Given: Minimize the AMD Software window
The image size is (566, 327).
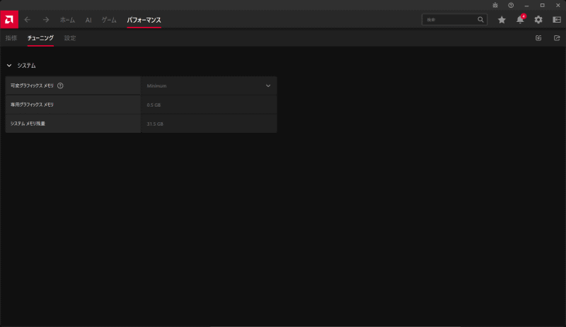Looking at the screenshot, I should click(x=526, y=6).
